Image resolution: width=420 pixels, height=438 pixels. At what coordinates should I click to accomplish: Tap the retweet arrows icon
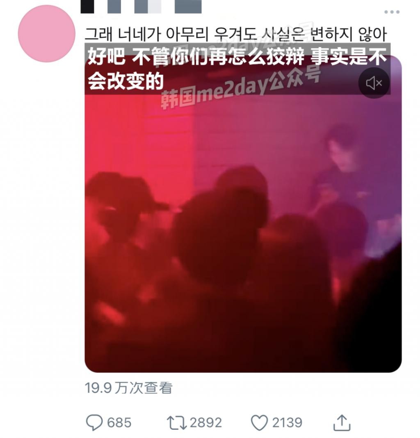pyautogui.click(x=177, y=422)
